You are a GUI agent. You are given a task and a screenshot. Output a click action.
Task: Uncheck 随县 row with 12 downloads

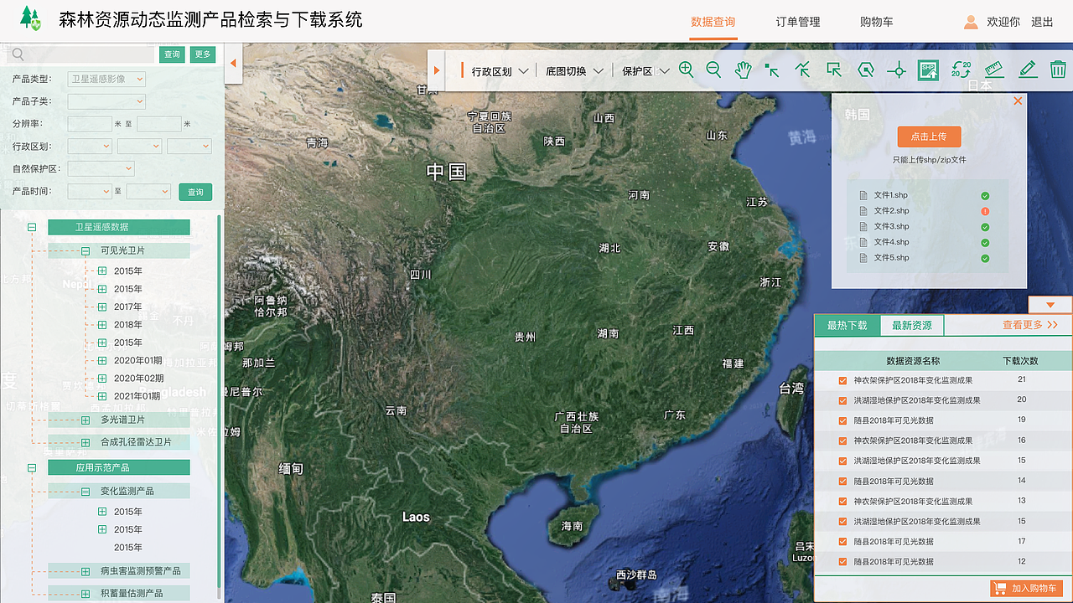(x=842, y=561)
